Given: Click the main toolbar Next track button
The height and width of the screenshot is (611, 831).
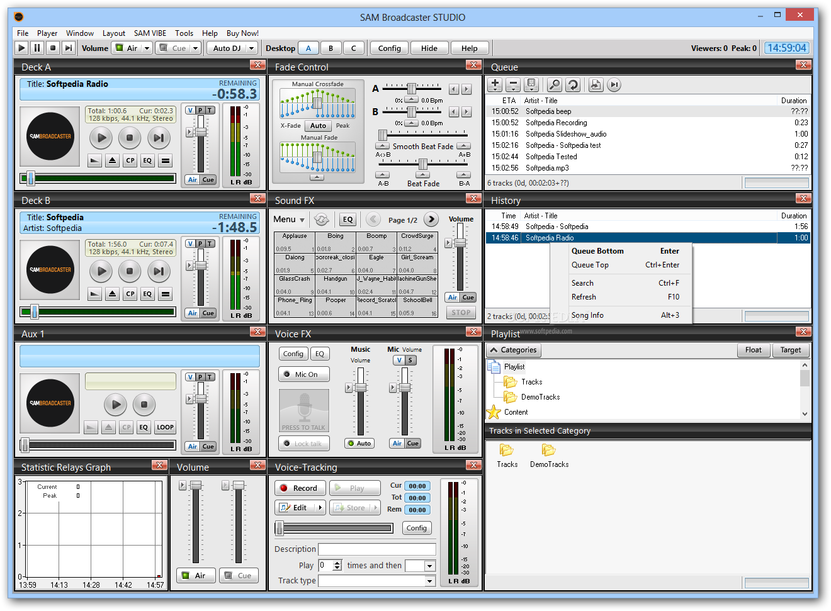Looking at the screenshot, I should 69,48.
